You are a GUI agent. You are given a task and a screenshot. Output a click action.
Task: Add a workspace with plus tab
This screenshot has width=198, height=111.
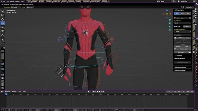pos(109,2)
